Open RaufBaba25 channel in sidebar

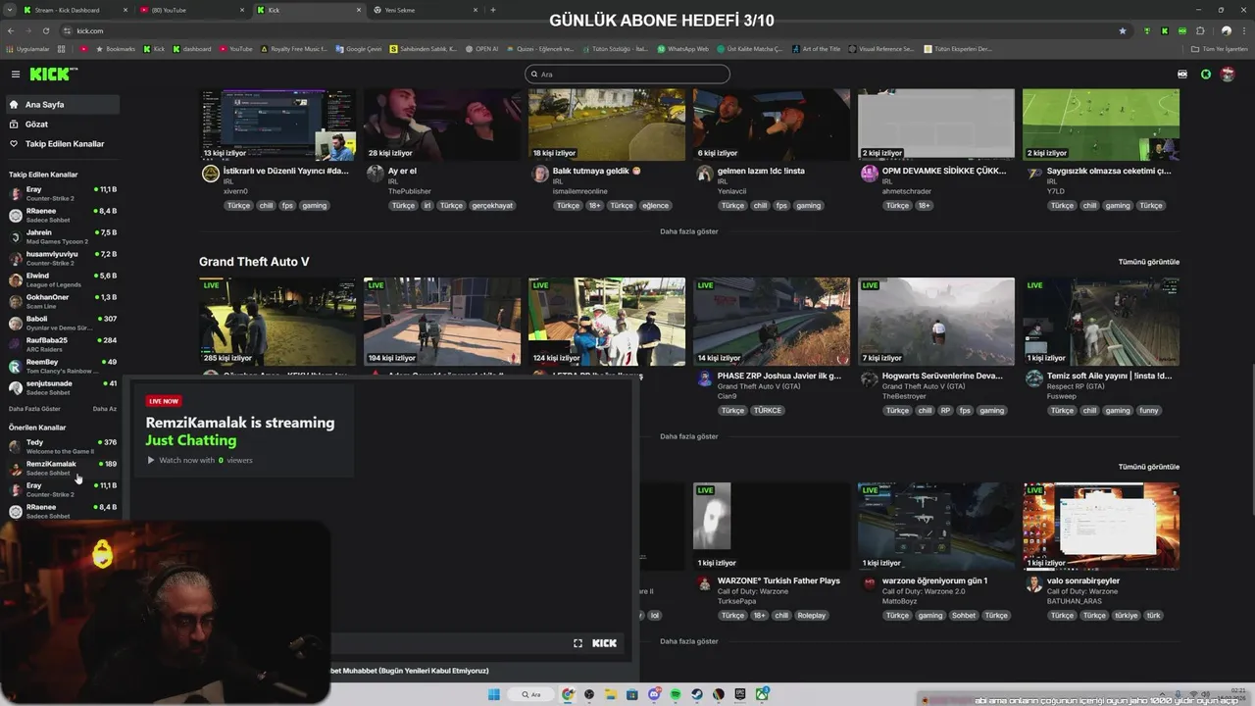click(x=62, y=344)
